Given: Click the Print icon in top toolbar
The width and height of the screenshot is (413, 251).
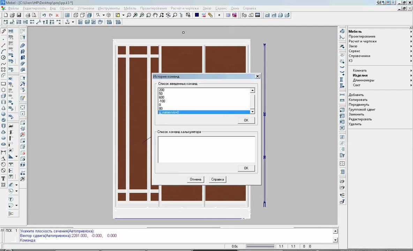Looking at the screenshot, I should click(28, 15).
